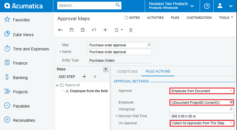The image size is (237, 130).
Task: Select Employee from the field step
Action: click(x=89, y=91)
